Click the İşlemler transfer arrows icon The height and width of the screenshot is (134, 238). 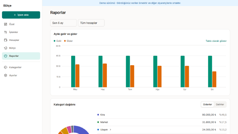pos(6,32)
